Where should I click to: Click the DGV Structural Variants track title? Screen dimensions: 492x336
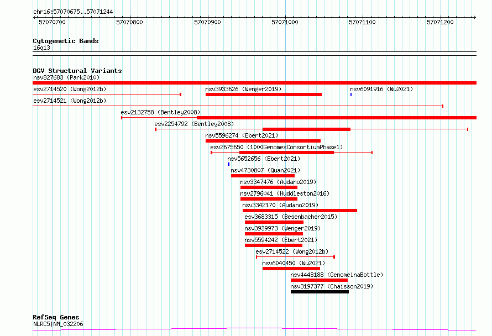77,71
